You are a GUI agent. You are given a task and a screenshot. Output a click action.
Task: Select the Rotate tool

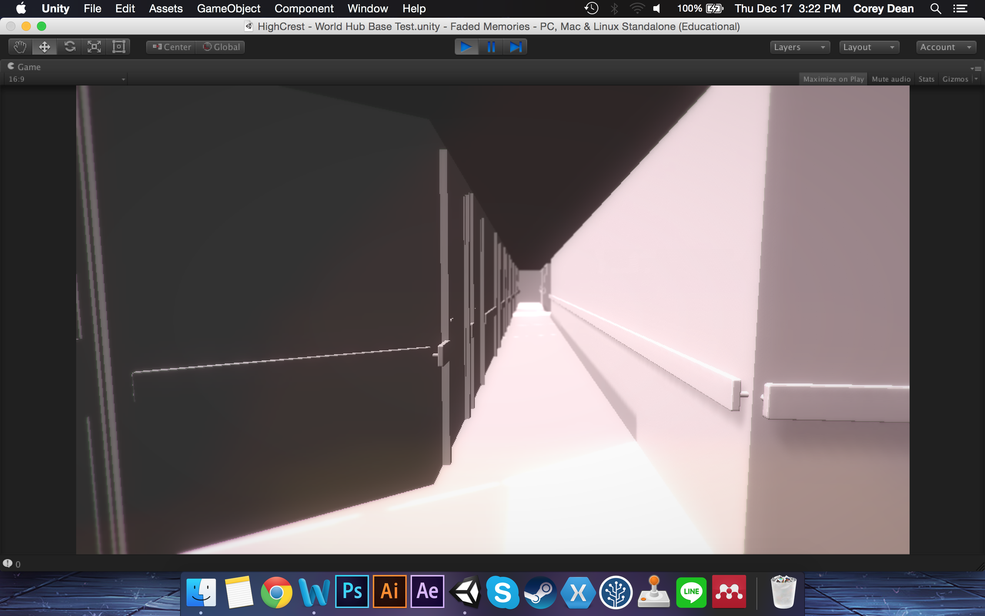(70, 47)
